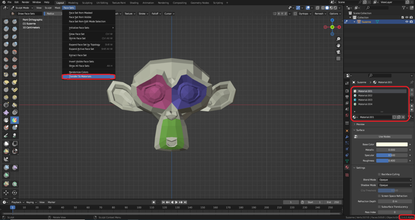Tick the Dyntopo checkbox
The width and height of the screenshot is (415, 220).
coord(295,14)
